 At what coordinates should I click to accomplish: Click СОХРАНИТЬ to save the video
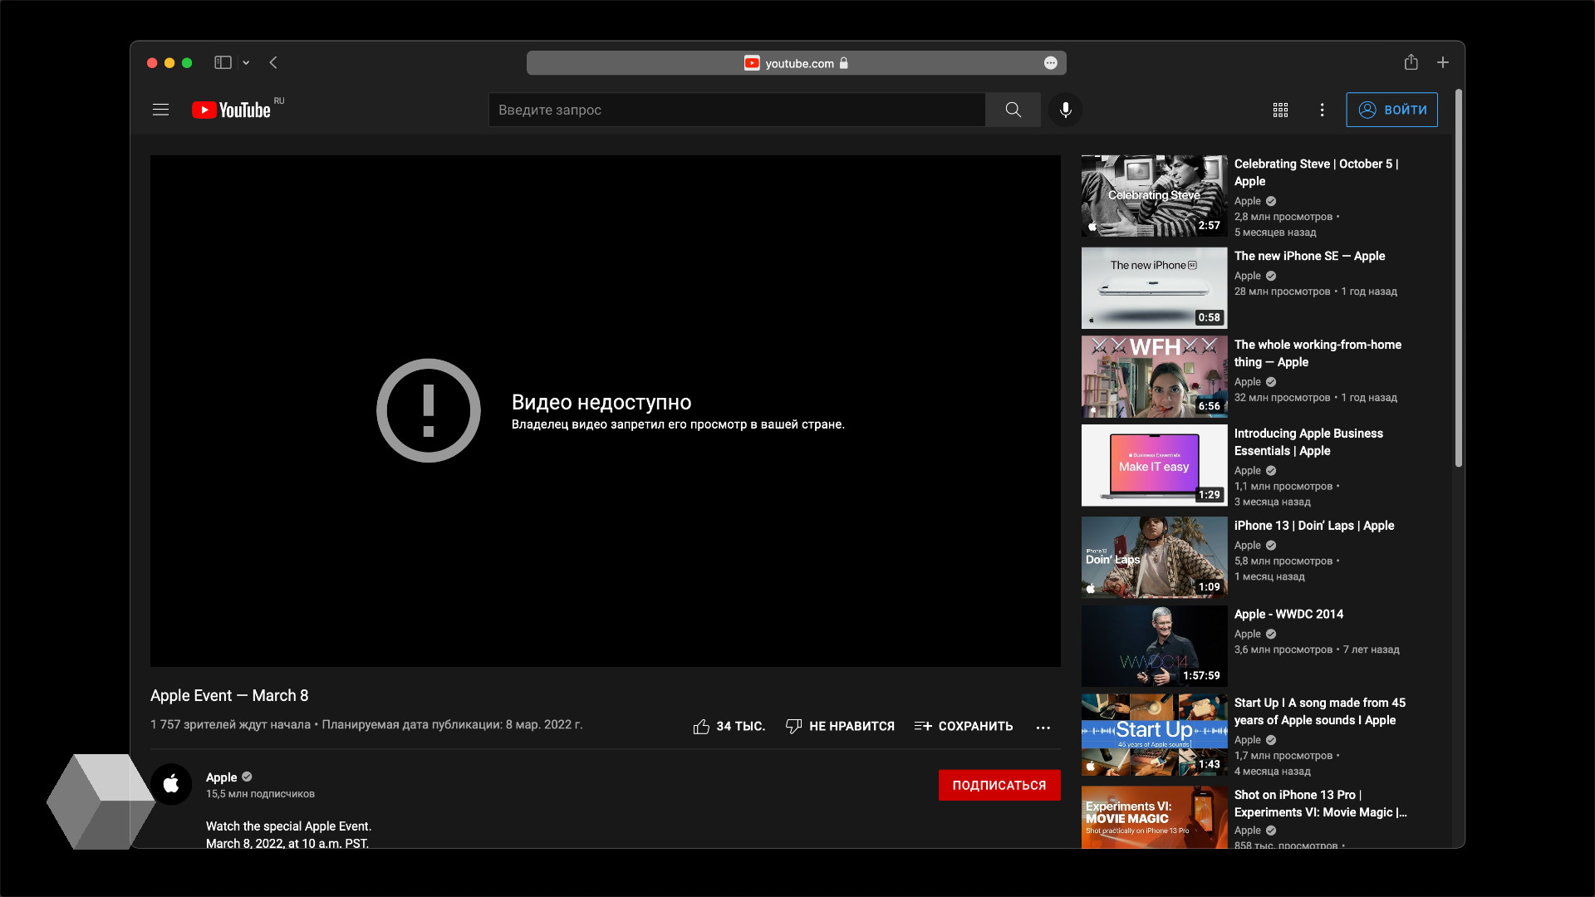[964, 727]
